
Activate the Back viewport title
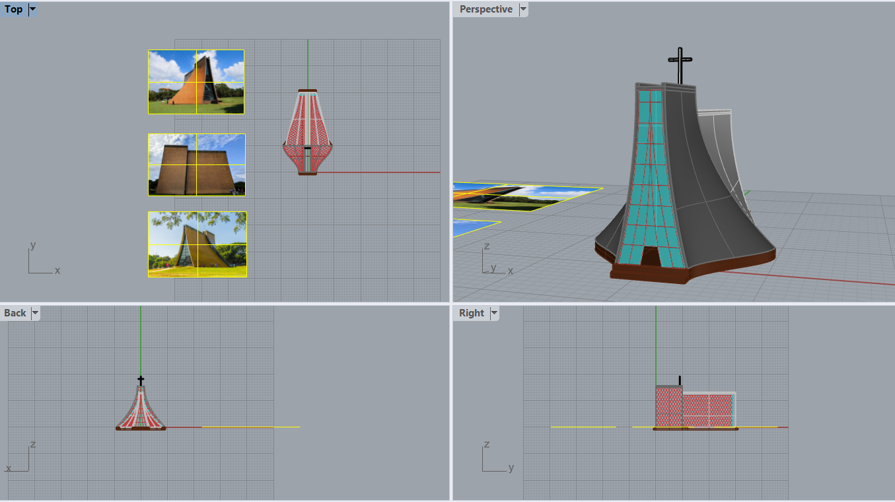(15, 313)
